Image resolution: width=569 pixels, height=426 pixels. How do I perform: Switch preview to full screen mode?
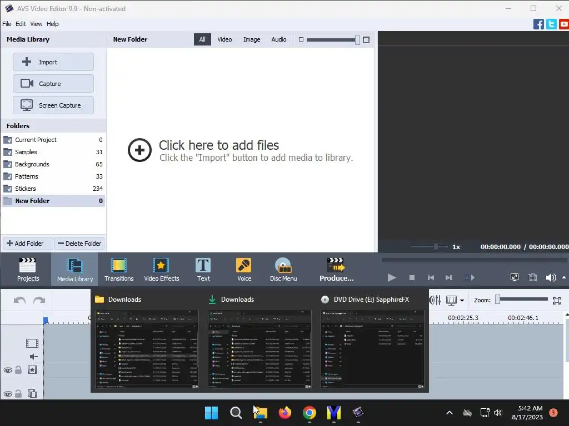(514, 277)
